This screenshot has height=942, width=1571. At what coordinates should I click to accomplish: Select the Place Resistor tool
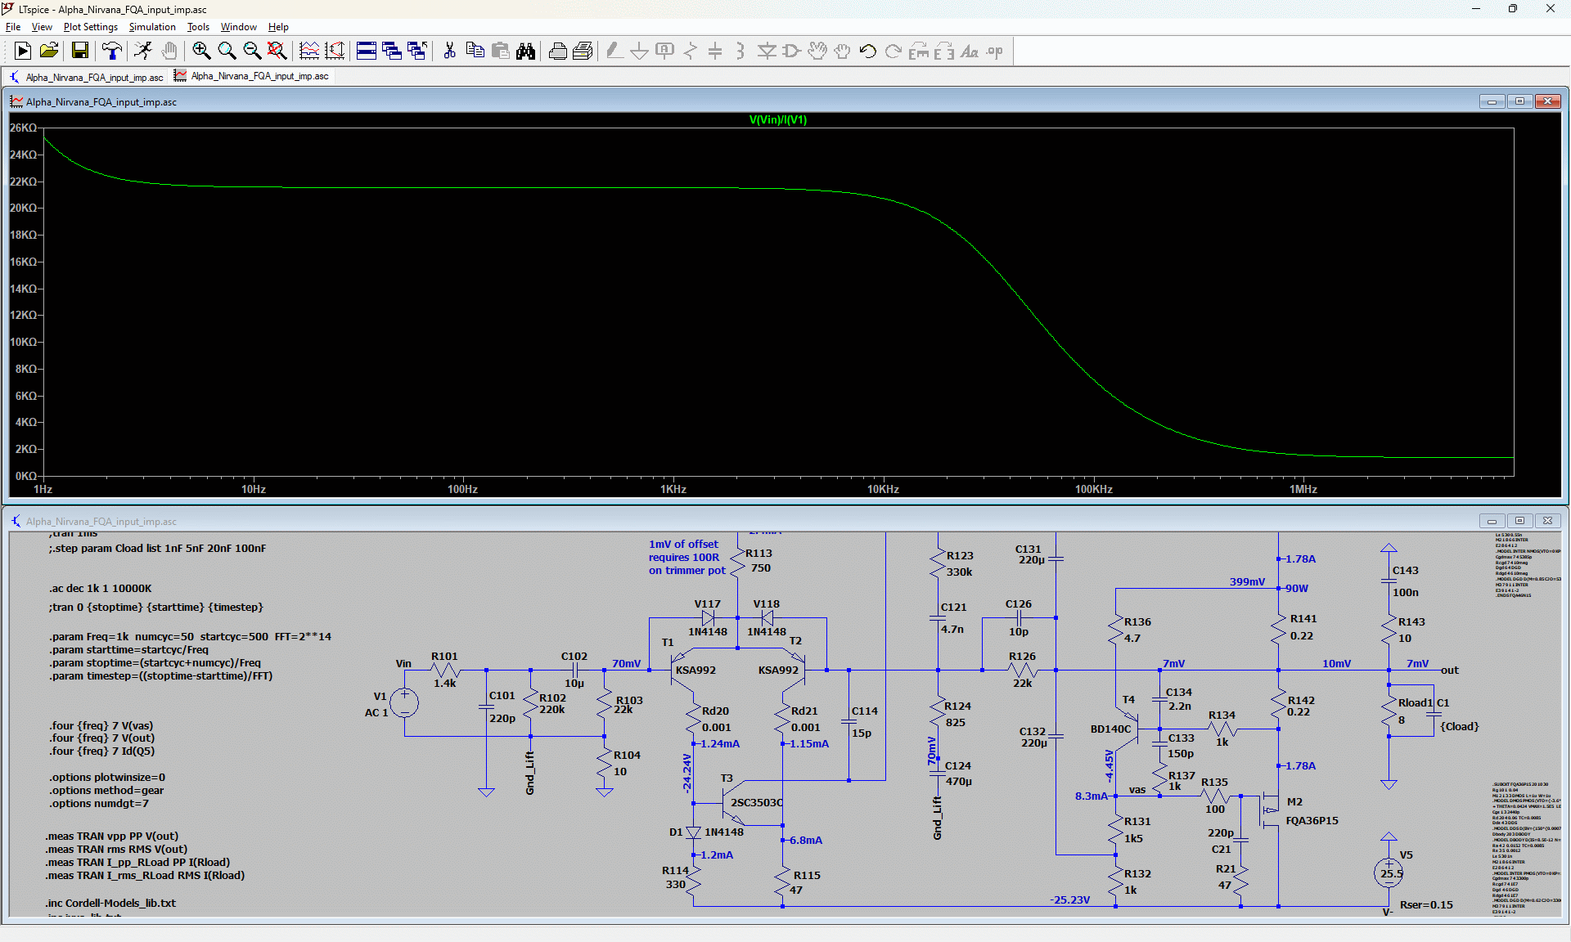pyautogui.click(x=690, y=51)
